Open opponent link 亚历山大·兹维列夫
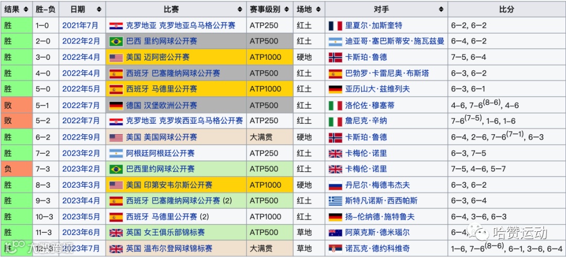 [x=377, y=89]
